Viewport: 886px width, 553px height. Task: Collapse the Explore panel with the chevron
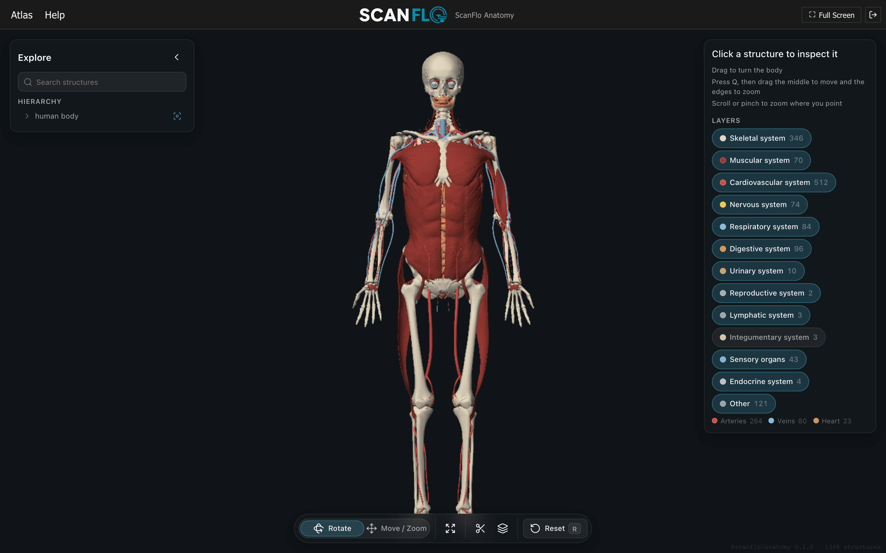tap(177, 57)
